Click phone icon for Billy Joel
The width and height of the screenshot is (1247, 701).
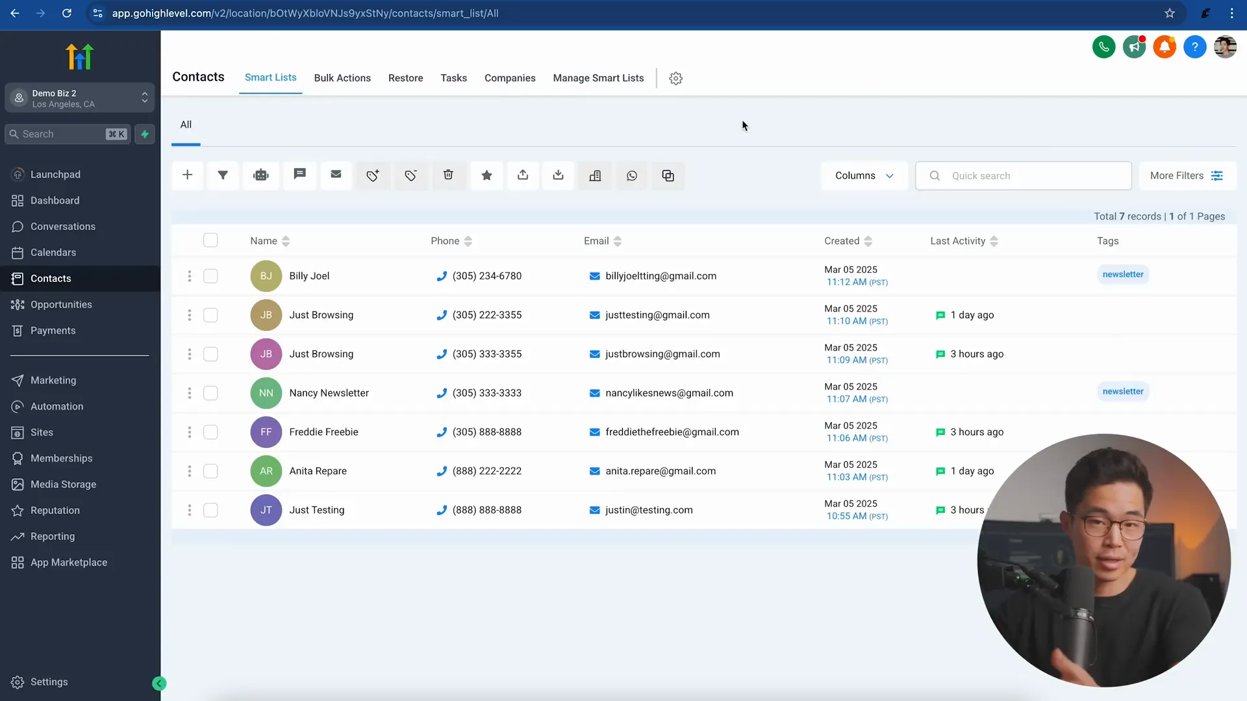coord(442,276)
